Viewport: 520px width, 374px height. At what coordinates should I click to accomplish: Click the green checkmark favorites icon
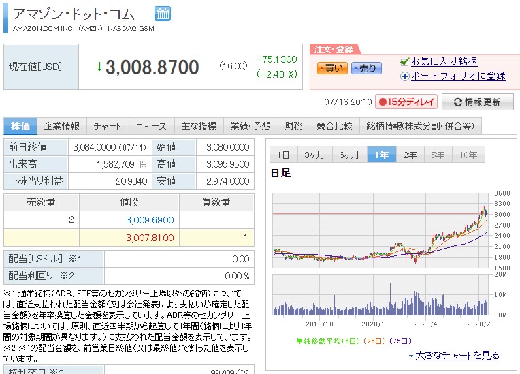[x=404, y=61]
